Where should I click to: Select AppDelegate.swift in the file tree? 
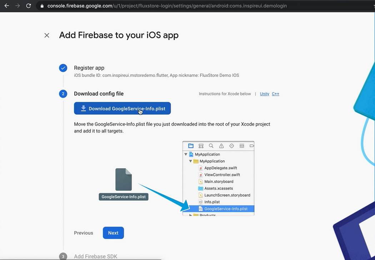point(220,168)
